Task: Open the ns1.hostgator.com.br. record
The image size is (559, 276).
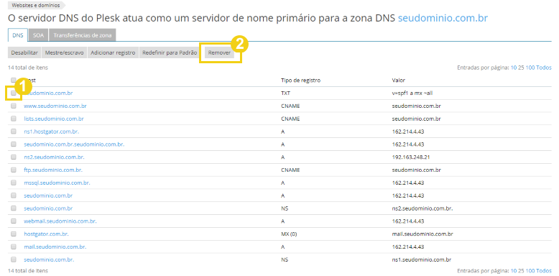Action: [x=52, y=132]
